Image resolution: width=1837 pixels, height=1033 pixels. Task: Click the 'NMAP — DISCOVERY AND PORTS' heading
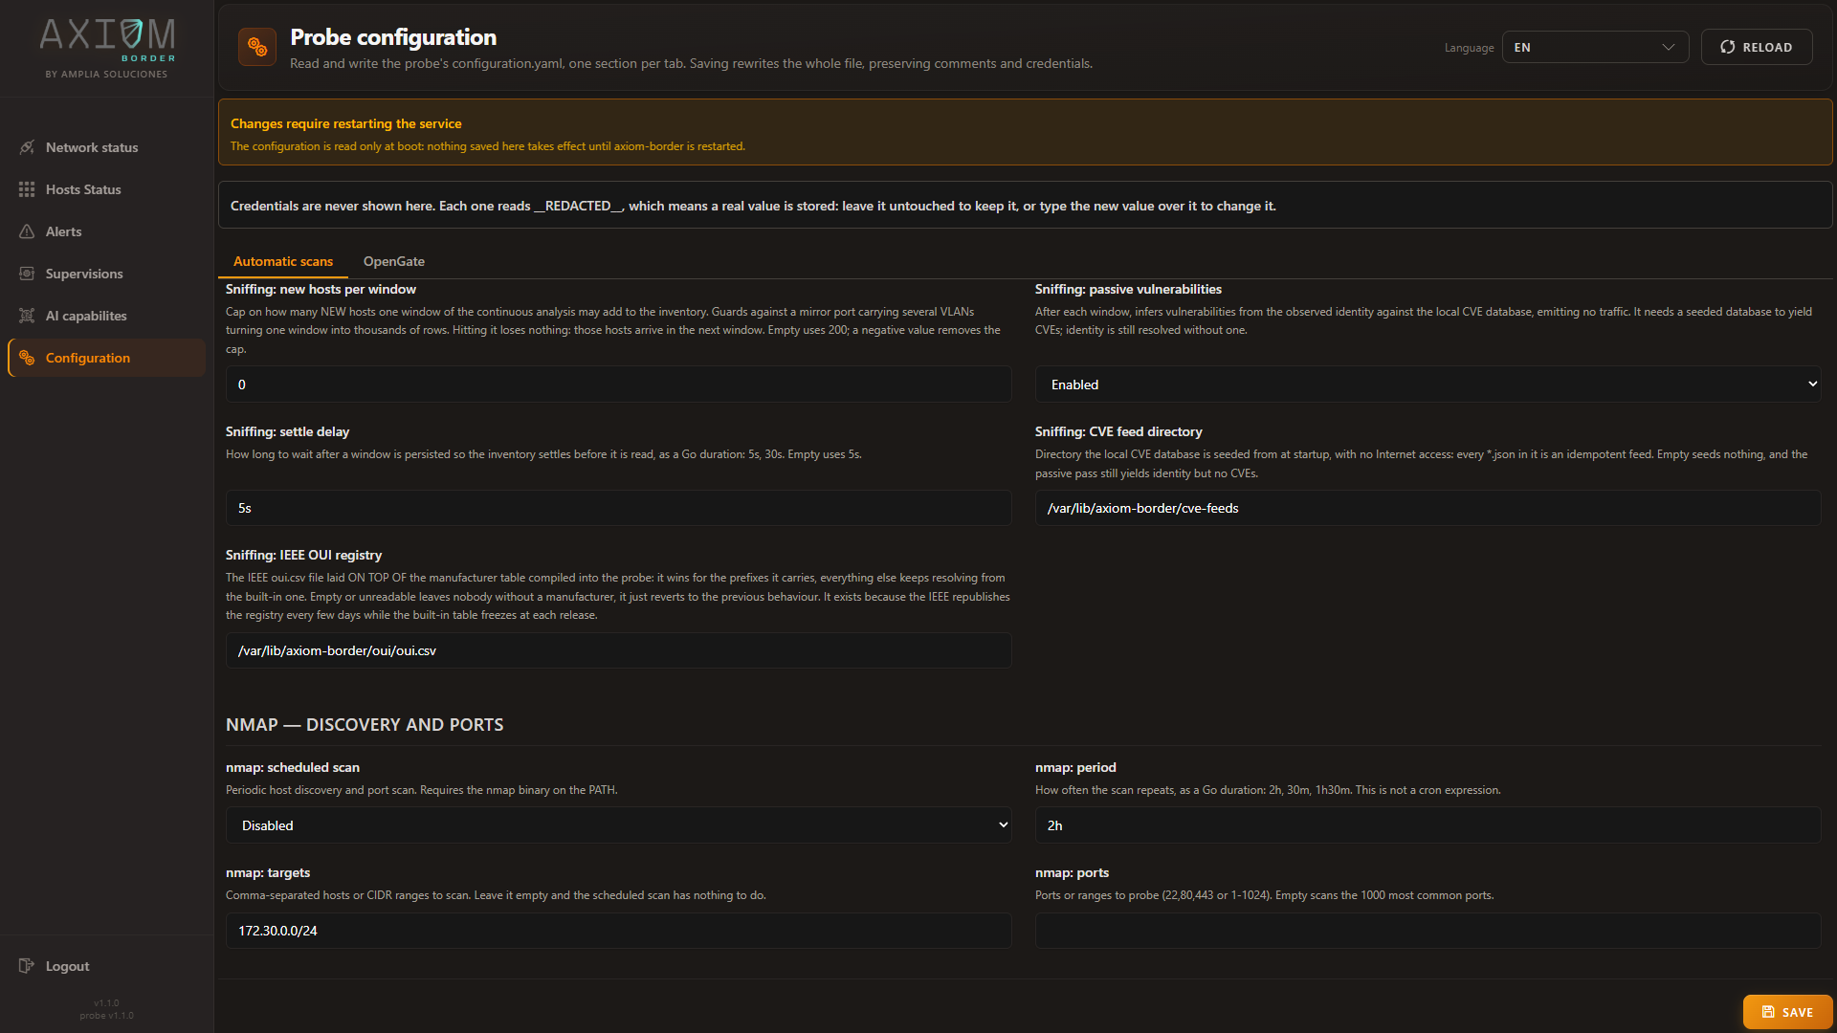365,725
